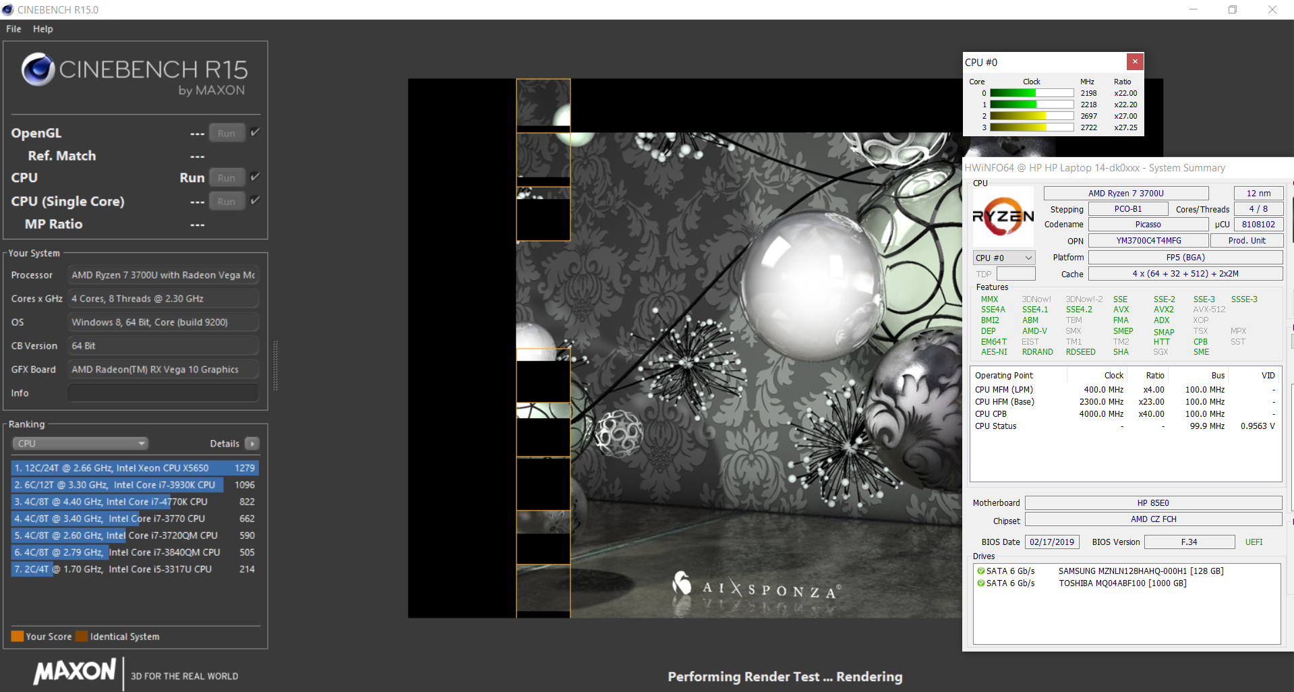Click the Samsung drive green status icon
The width and height of the screenshot is (1294, 692).
coord(981,571)
